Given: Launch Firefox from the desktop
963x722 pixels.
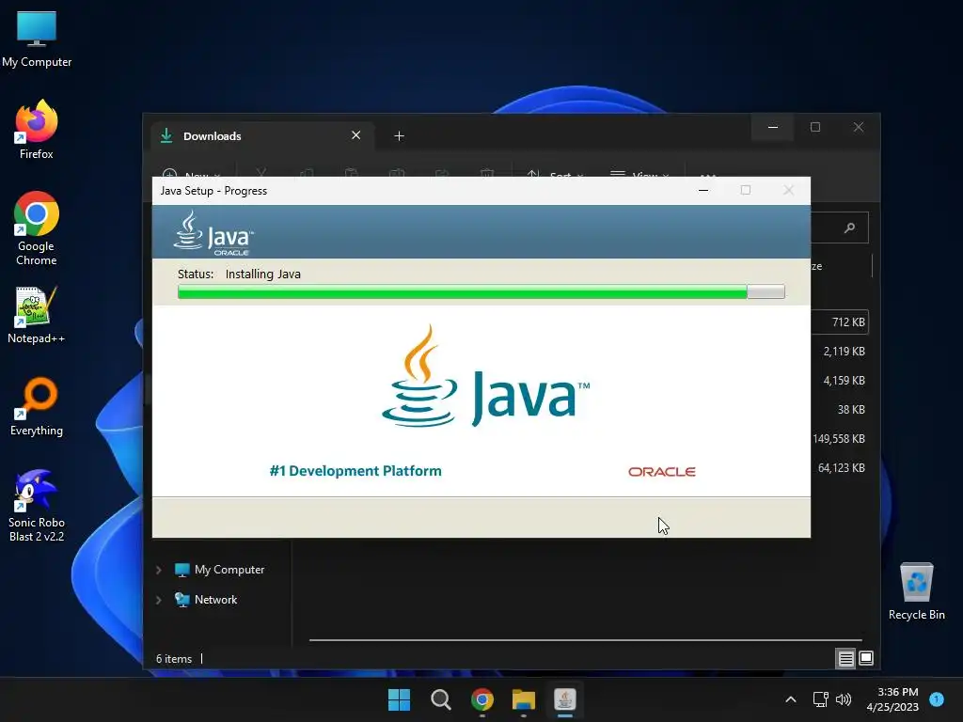Looking at the screenshot, I should coord(37,130).
